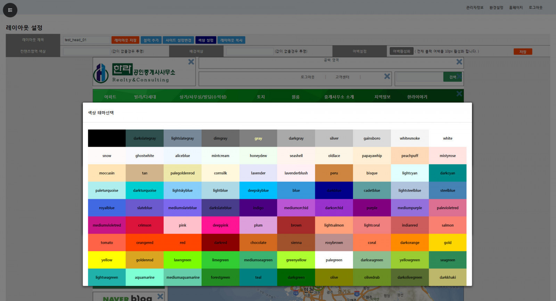
Task: Remove the NAVER blog block via X
Action: point(160,296)
